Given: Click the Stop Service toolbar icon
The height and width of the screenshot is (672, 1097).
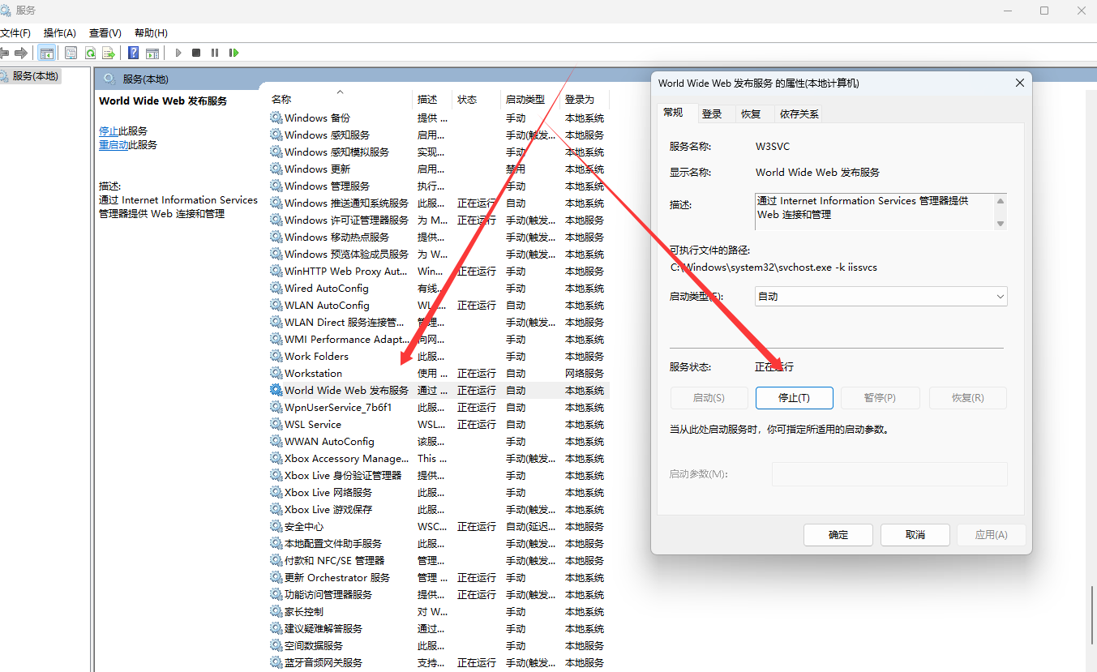Looking at the screenshot, I should pyautogui.click(x=195, y=53).
